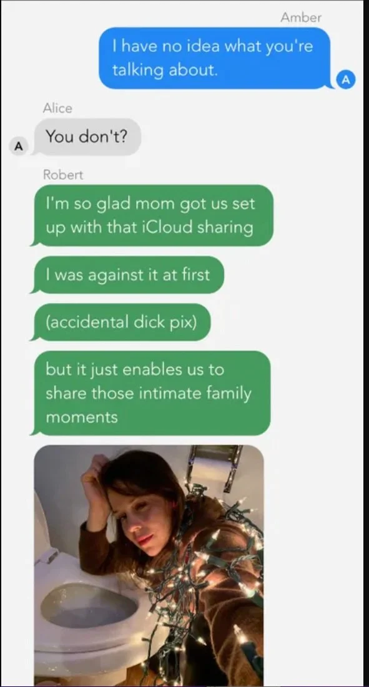Viewport: 369px width, 687px height.
Task: Tap the blue "I have no idea" message bubble
Action: (x=215, y=58)
